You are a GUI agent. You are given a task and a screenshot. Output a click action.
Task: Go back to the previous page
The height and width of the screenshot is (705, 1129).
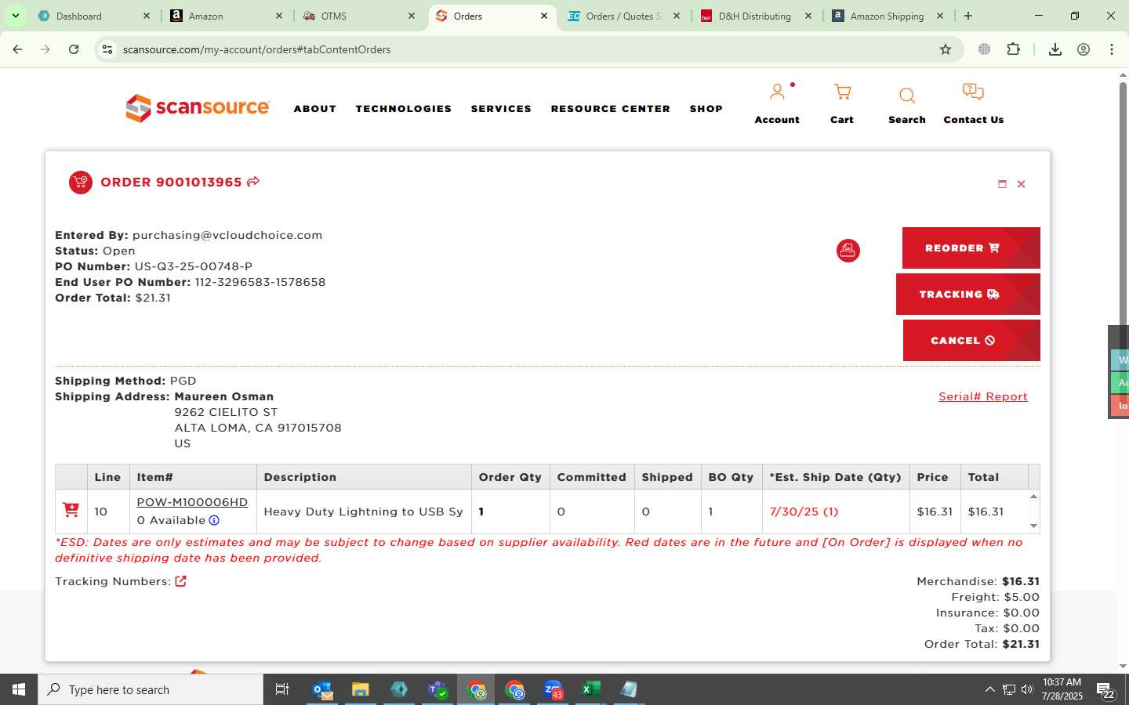tap(17, 49)
